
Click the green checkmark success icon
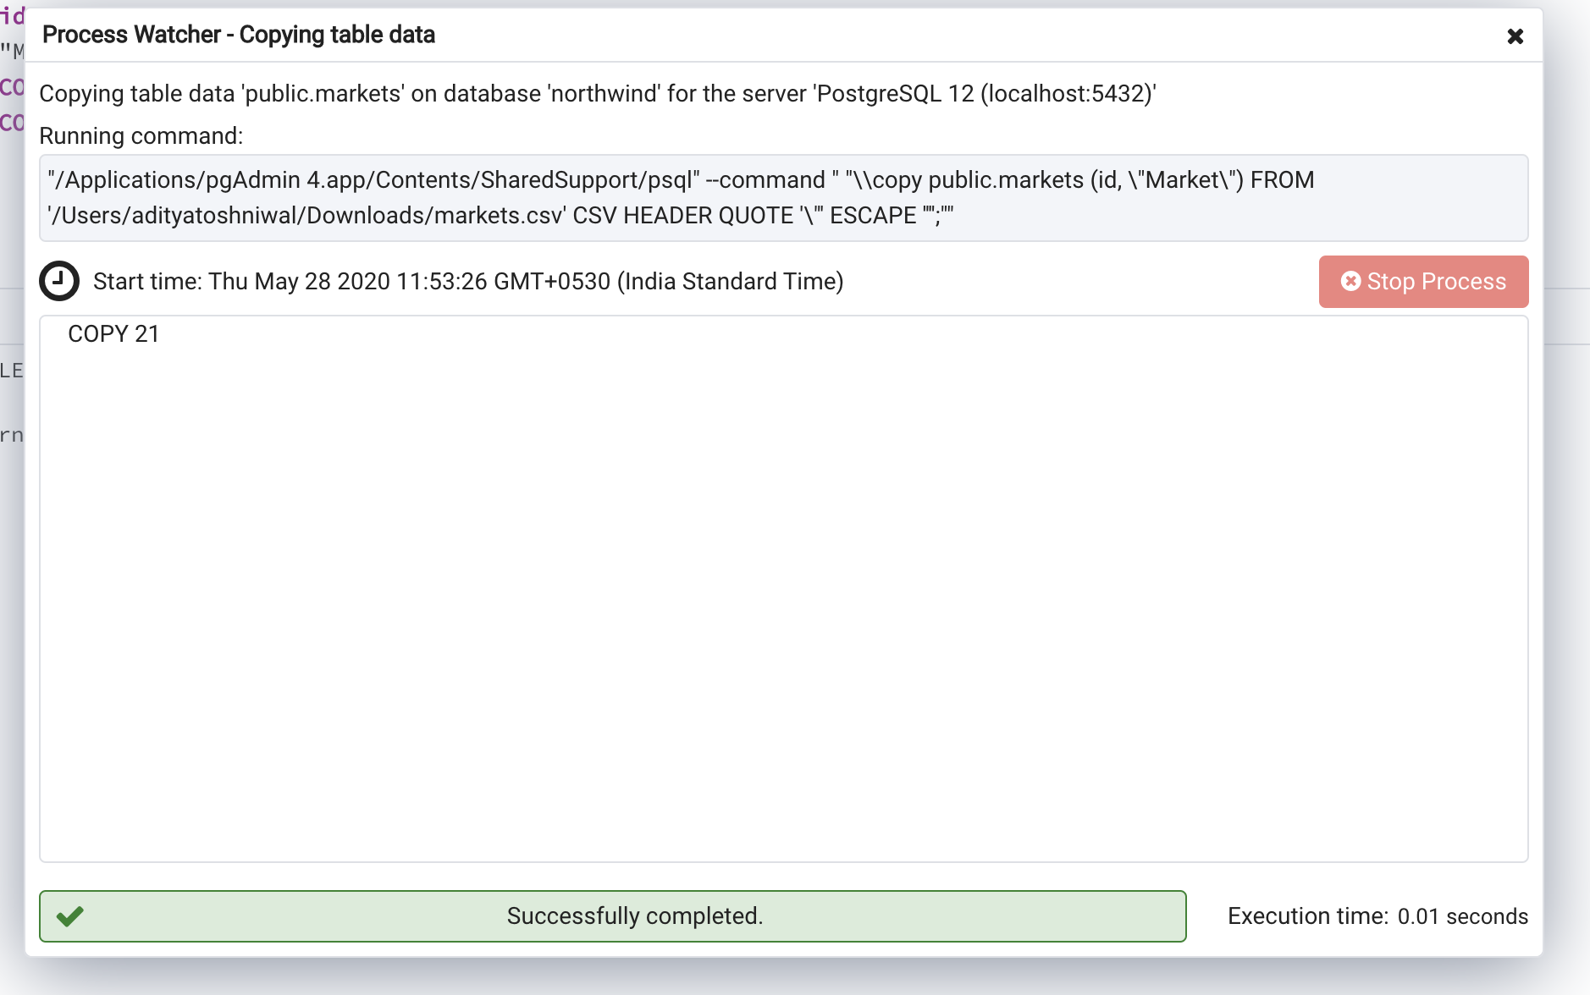pyautogui.click(x=70, y=916)
